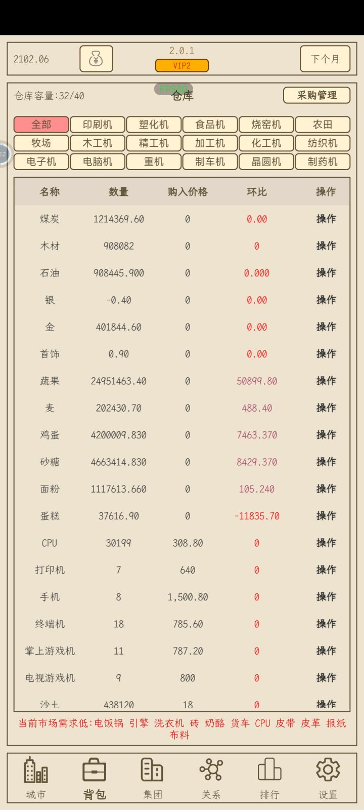Tap the floating round badge at left edge
Viewport: 364px width, 810px height.
3,153
